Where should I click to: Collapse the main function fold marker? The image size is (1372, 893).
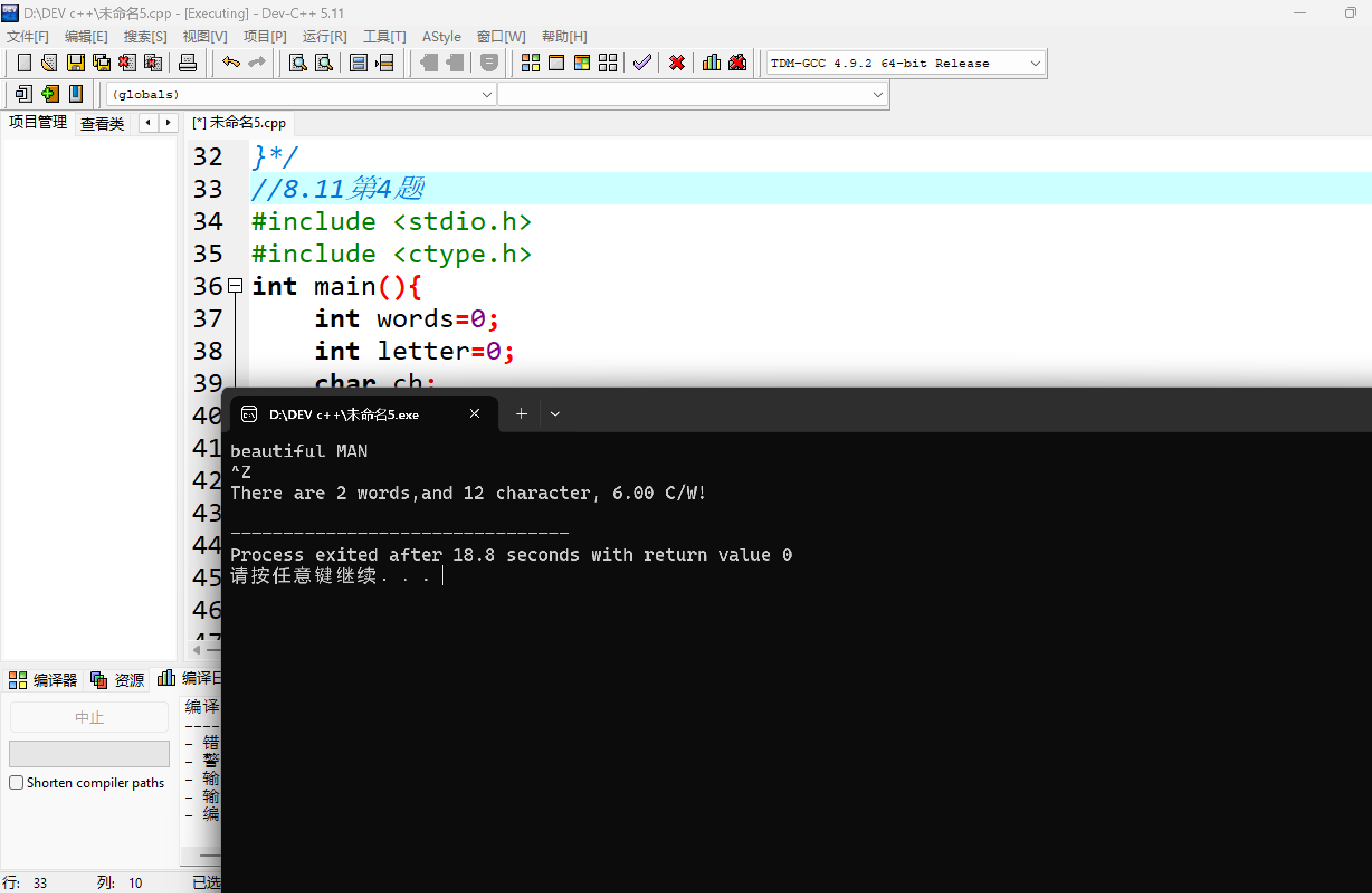coord(235,286)
